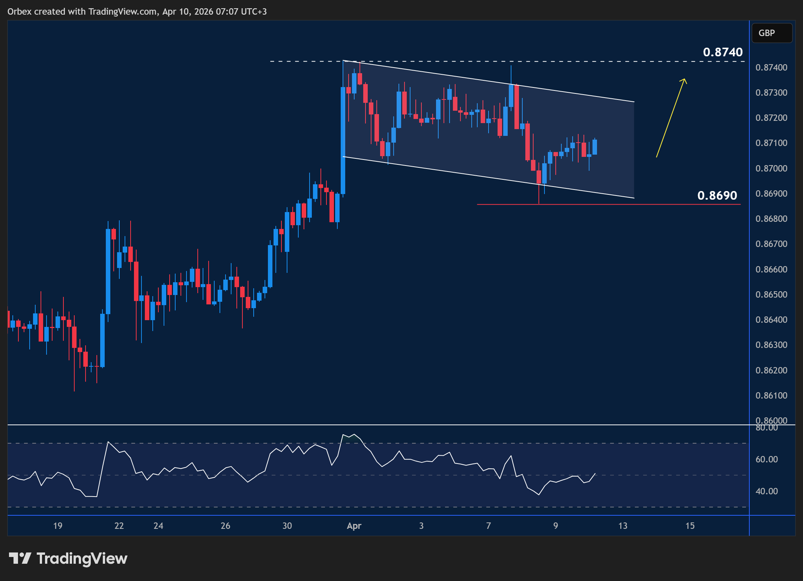Image resolution: width=803 pixels, height=581 pixels.
Task: Click the 80.00 level on the RSI scale
Action: 768,427
